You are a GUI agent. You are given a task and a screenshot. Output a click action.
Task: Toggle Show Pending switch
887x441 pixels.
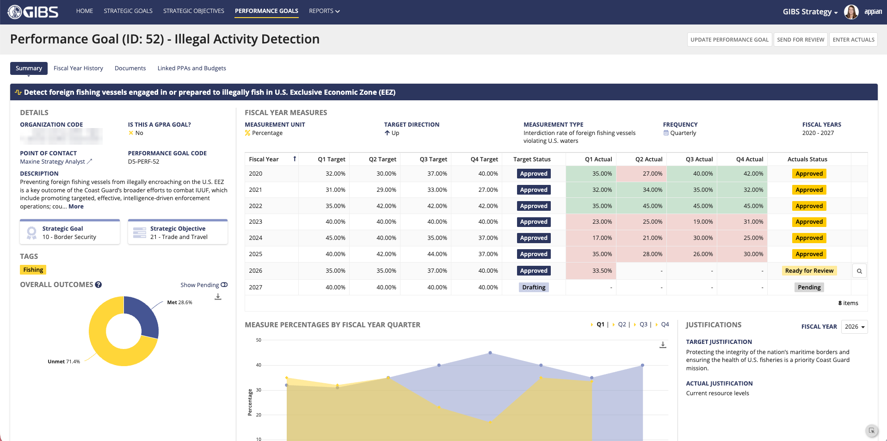224,285
